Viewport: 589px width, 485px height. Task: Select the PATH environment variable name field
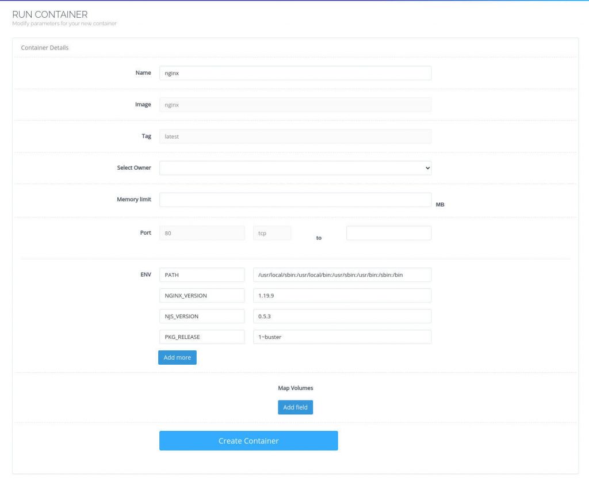click(x=202, y=274)
